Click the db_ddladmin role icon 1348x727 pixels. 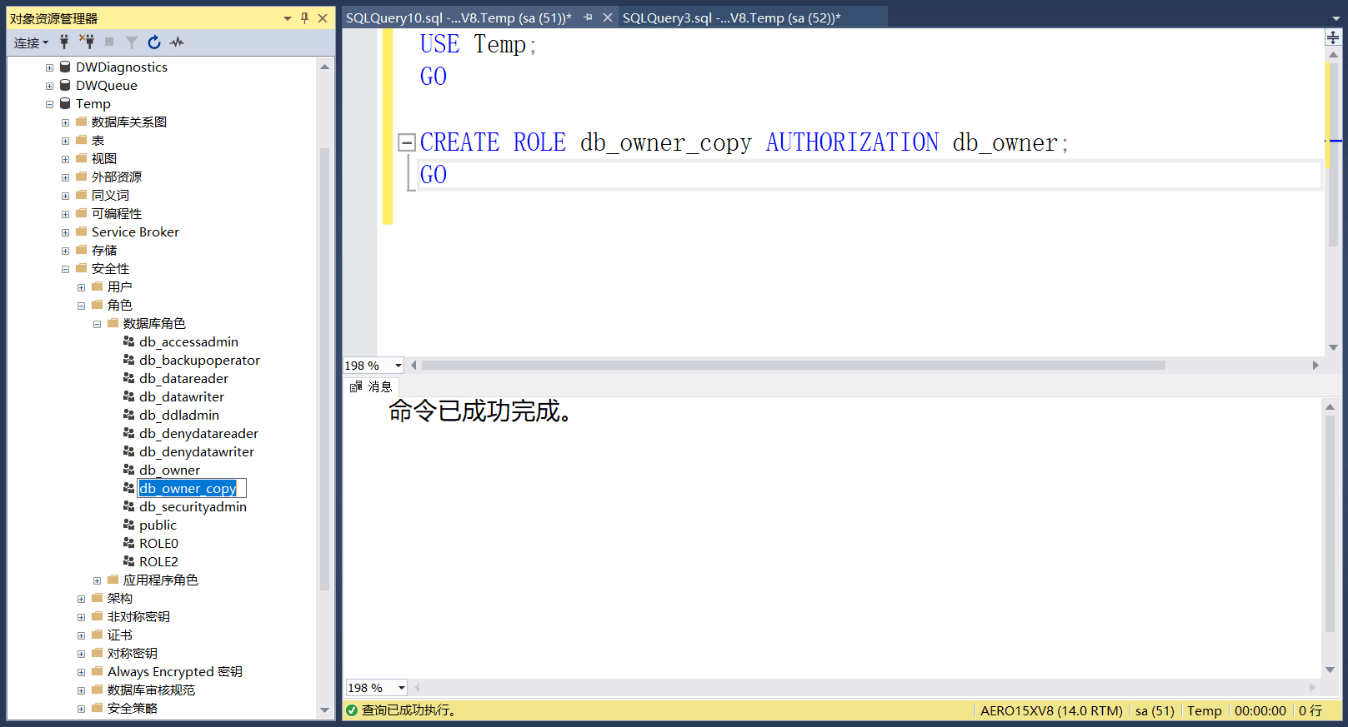click(129, 415)
